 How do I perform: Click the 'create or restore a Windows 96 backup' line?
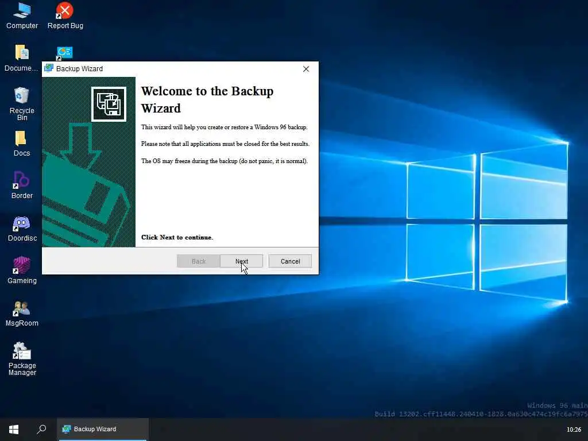point(225,127)
